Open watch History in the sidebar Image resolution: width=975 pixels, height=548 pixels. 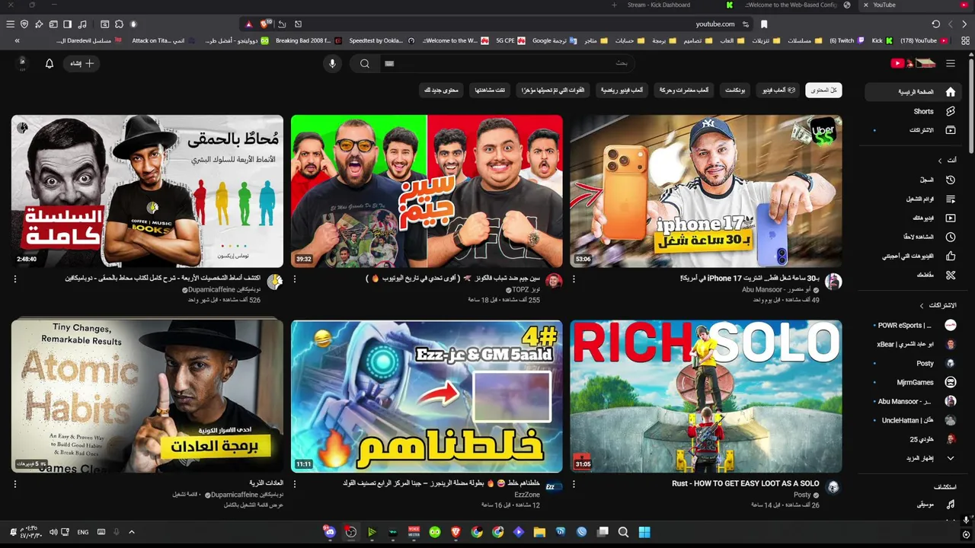point(912,180)
